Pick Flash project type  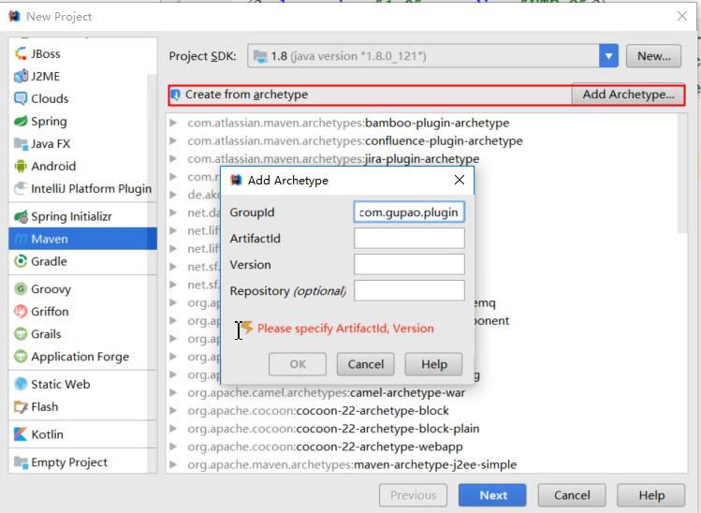pyautogui.click(x=82, y=406)
